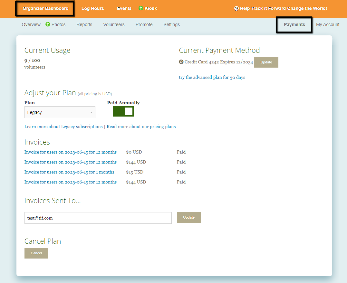Click Update beside the invoice email field
Image resolution: width=347 pixels, height=283 pixels.
pyautogui.click(x=189, y=218)
